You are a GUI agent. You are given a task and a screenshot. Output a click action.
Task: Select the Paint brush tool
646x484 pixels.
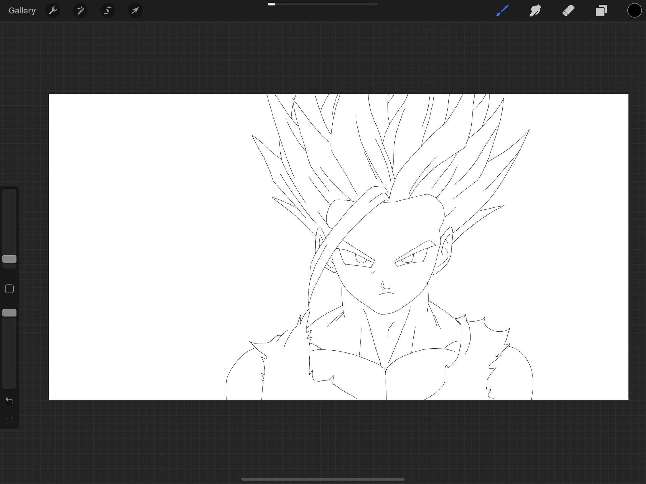click(x=502, y=11)
